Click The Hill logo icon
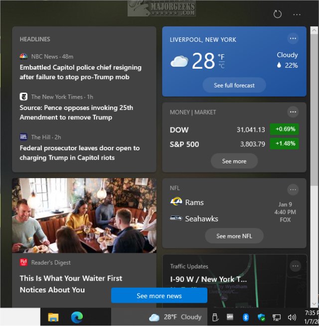 (23, 137)
